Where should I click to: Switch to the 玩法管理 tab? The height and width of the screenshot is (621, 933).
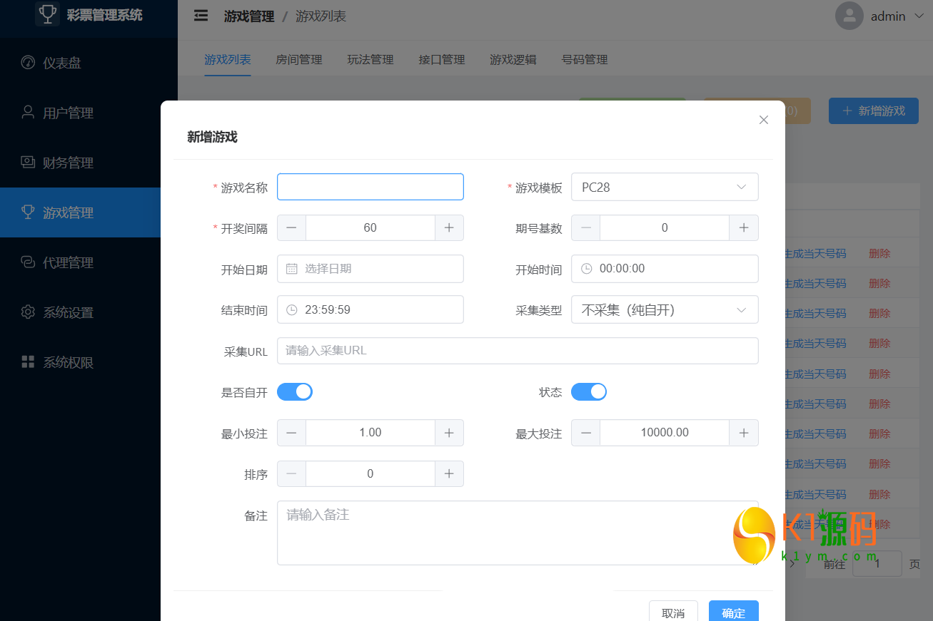370,59
